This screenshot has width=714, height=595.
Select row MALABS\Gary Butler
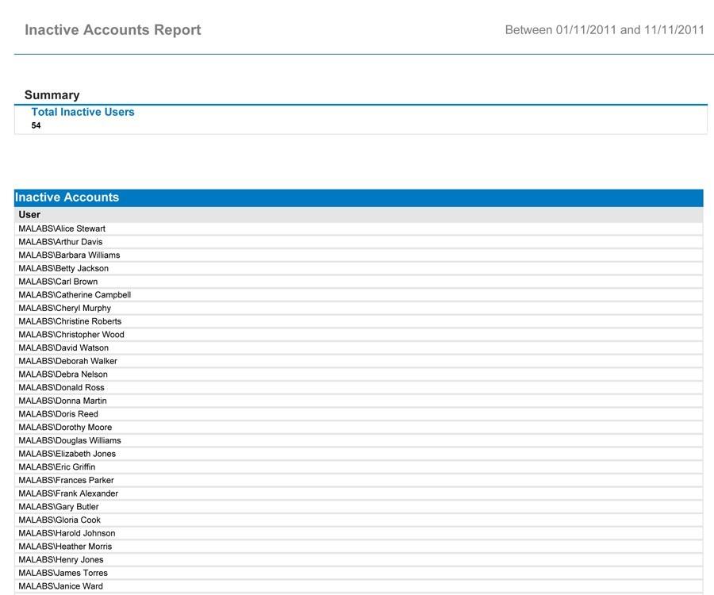(359, 506)
